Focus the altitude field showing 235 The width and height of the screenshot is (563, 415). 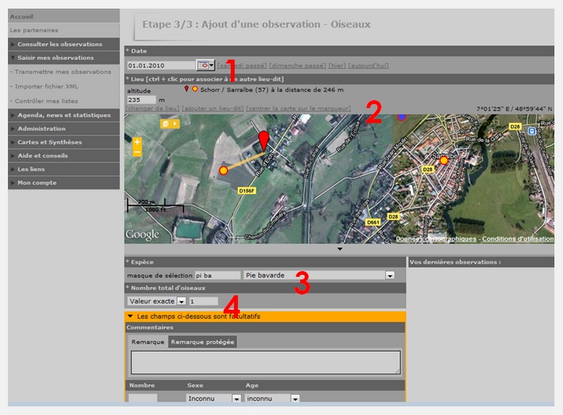pyautogui.click(x=142, y=100)
